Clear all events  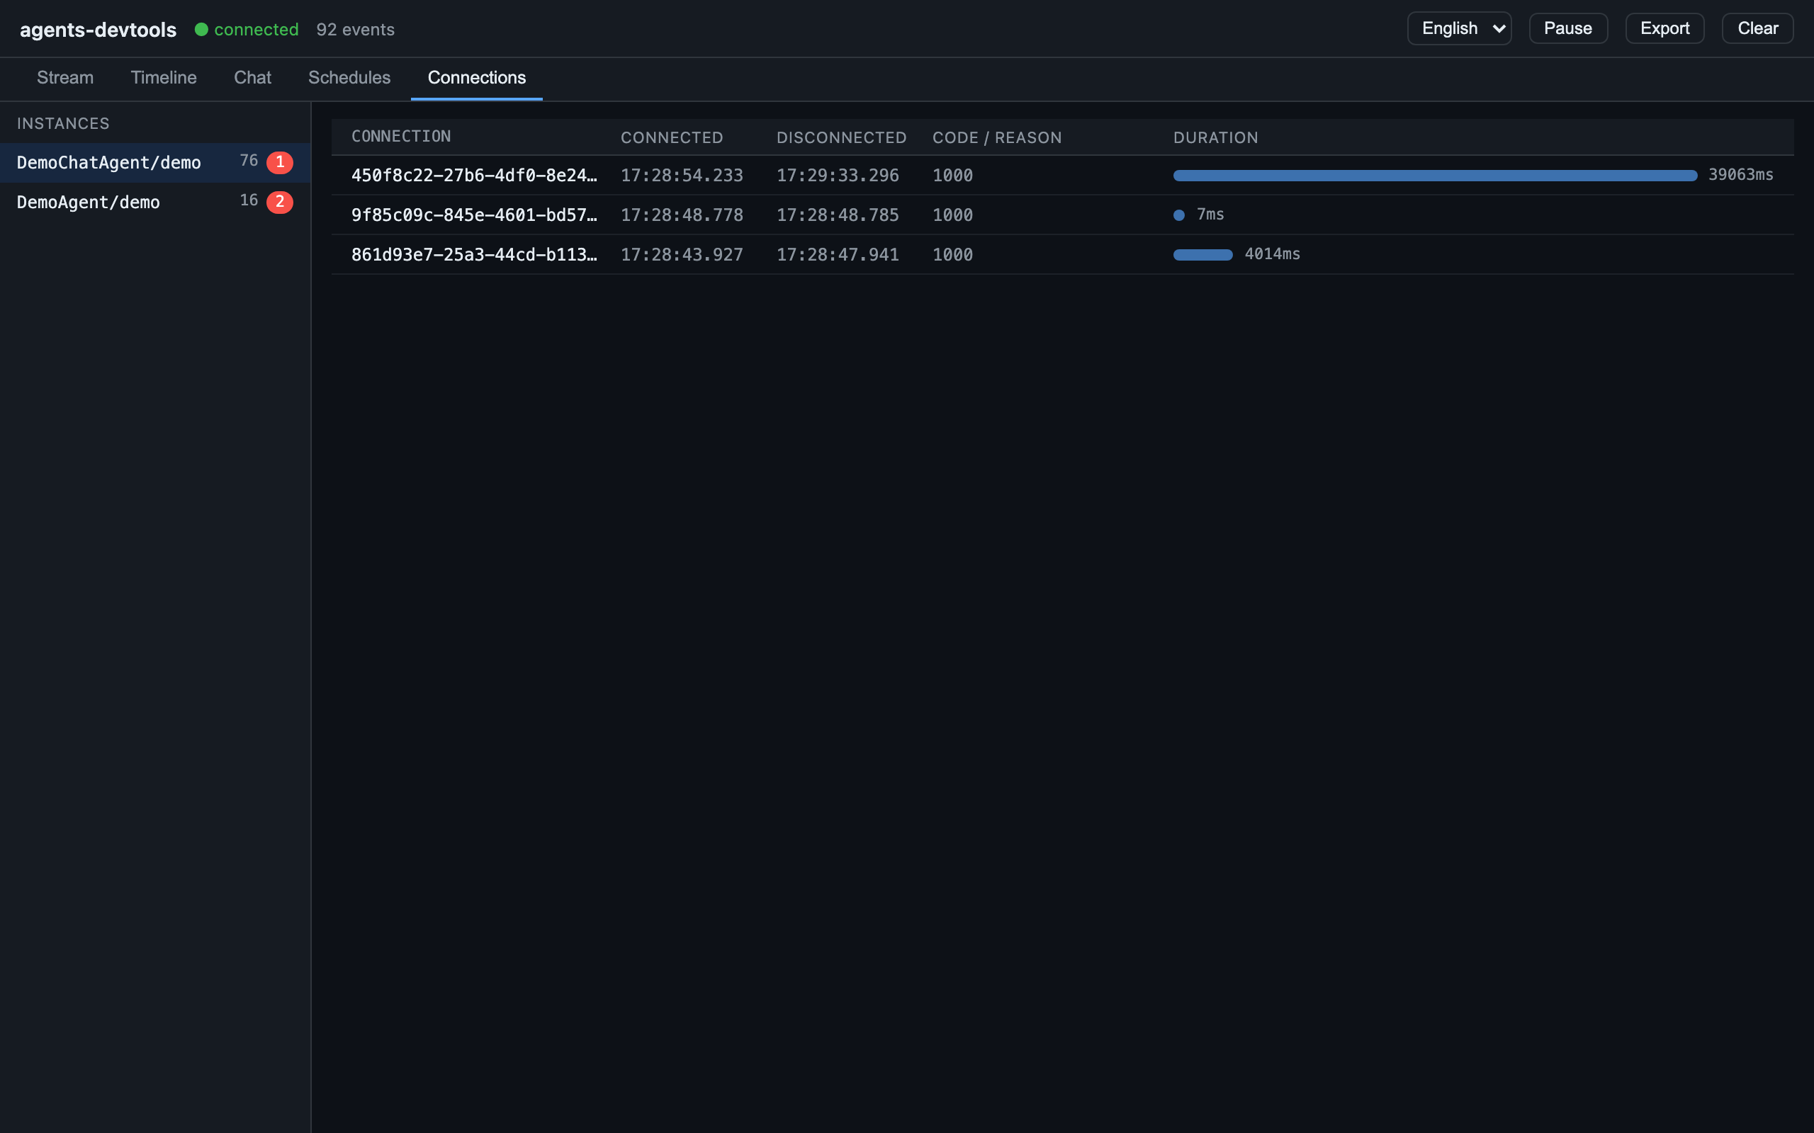click(1757, 28)
